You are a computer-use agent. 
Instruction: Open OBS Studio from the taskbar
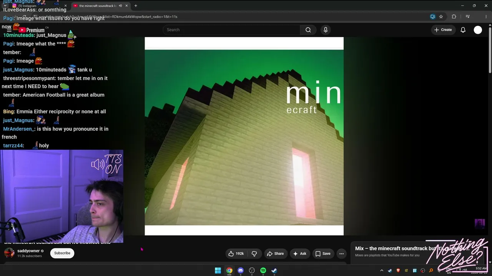(x=252, y=271)
